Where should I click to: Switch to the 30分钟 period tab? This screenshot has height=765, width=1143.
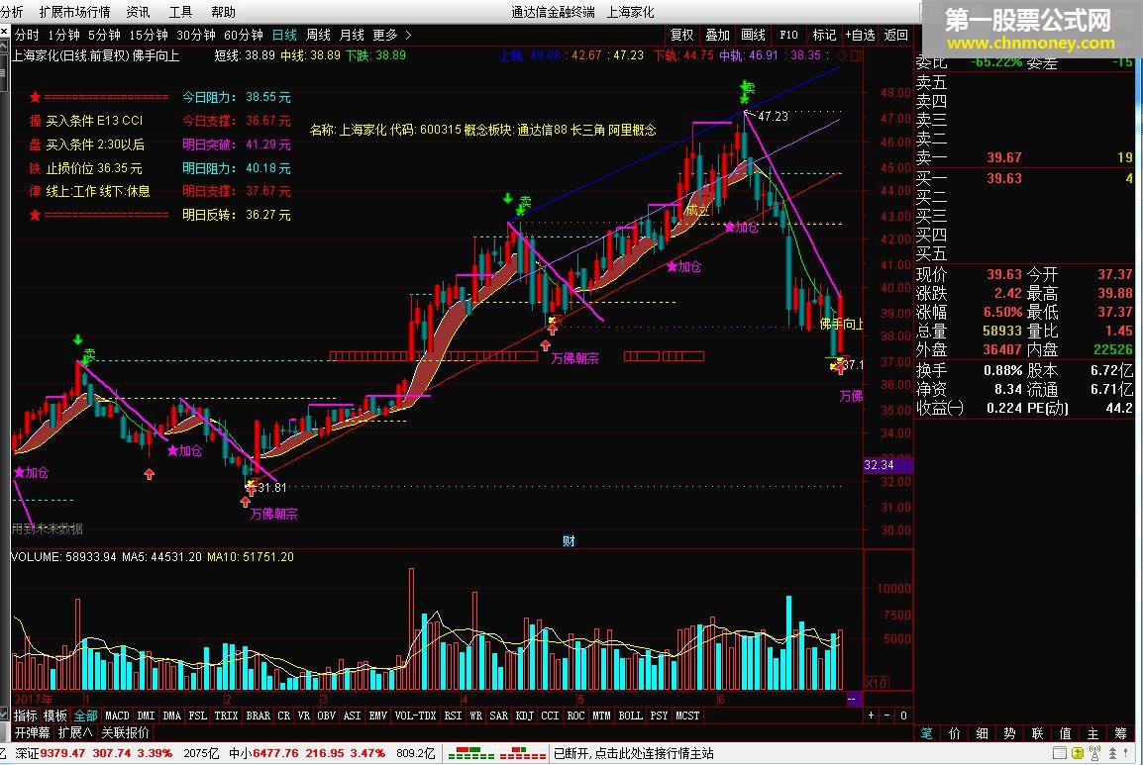coord(196,35)
